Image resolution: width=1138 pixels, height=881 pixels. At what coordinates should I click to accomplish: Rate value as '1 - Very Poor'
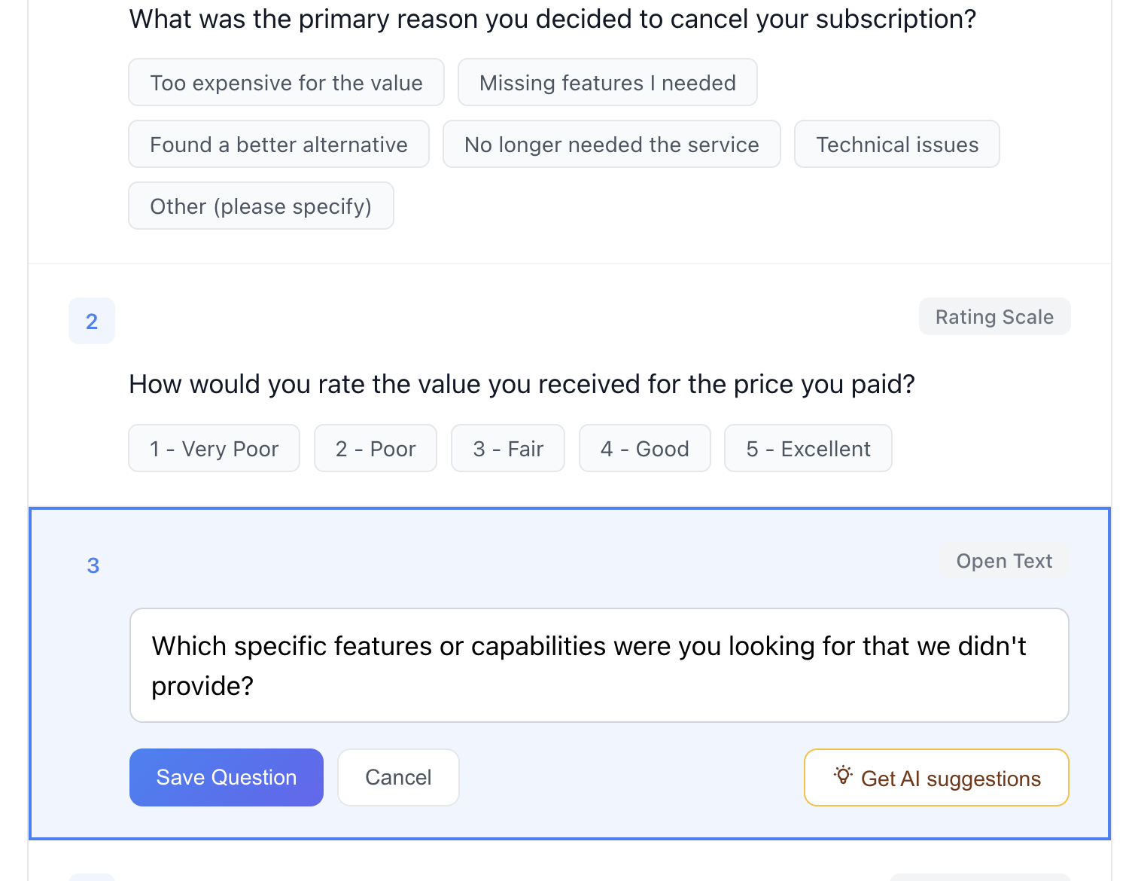pyautogui.click(x=214, y=449)
